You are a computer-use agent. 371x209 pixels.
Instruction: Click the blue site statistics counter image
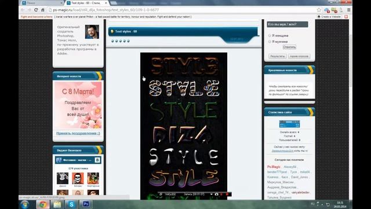tap(289, 124)
